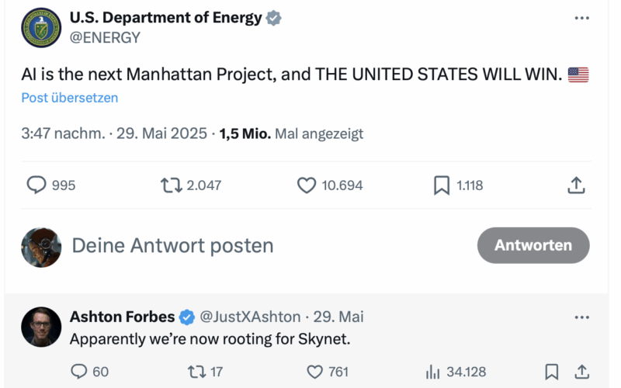Viewport: 621px width, 388px height.
Task: Focus the 'Deine Antwort posten' reply field
Action: coord(172,245)
